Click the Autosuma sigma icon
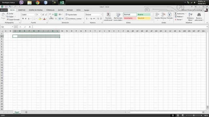The height and width of the screenshot is (117, 209). tap(176, 14)
